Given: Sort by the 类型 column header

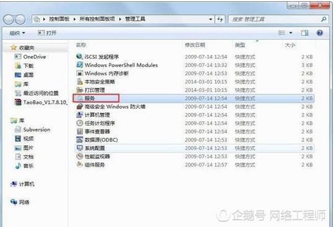Looking at the screenshot, I should pos(240,45).
